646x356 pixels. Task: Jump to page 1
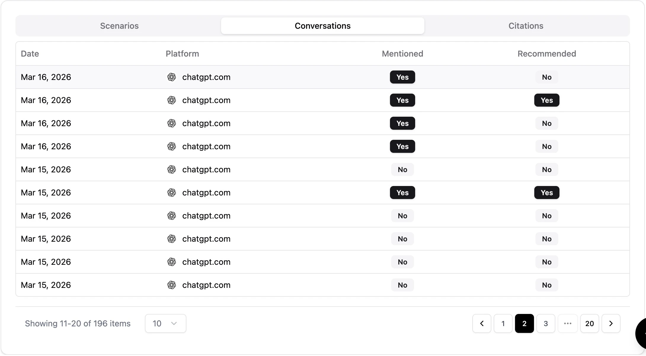point(503,323)
